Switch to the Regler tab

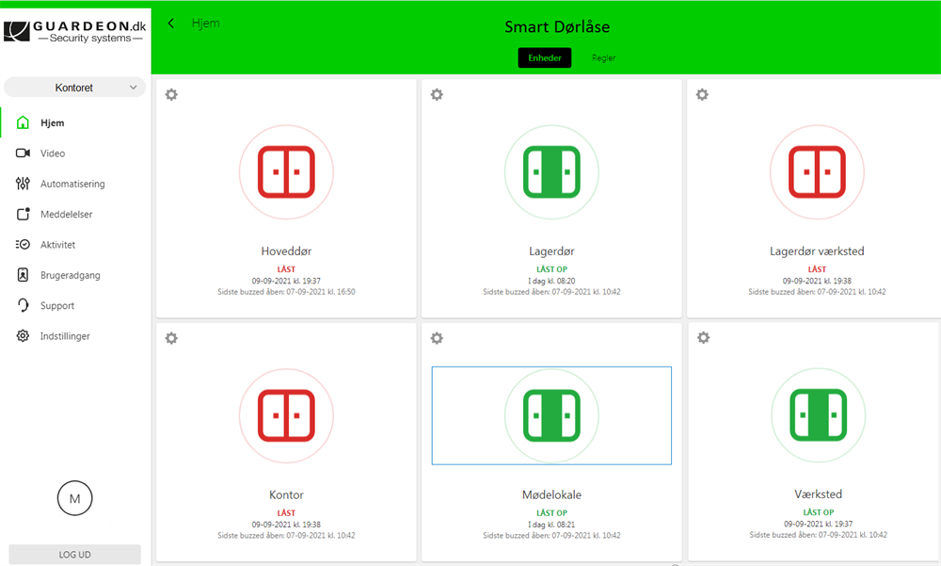604,57
